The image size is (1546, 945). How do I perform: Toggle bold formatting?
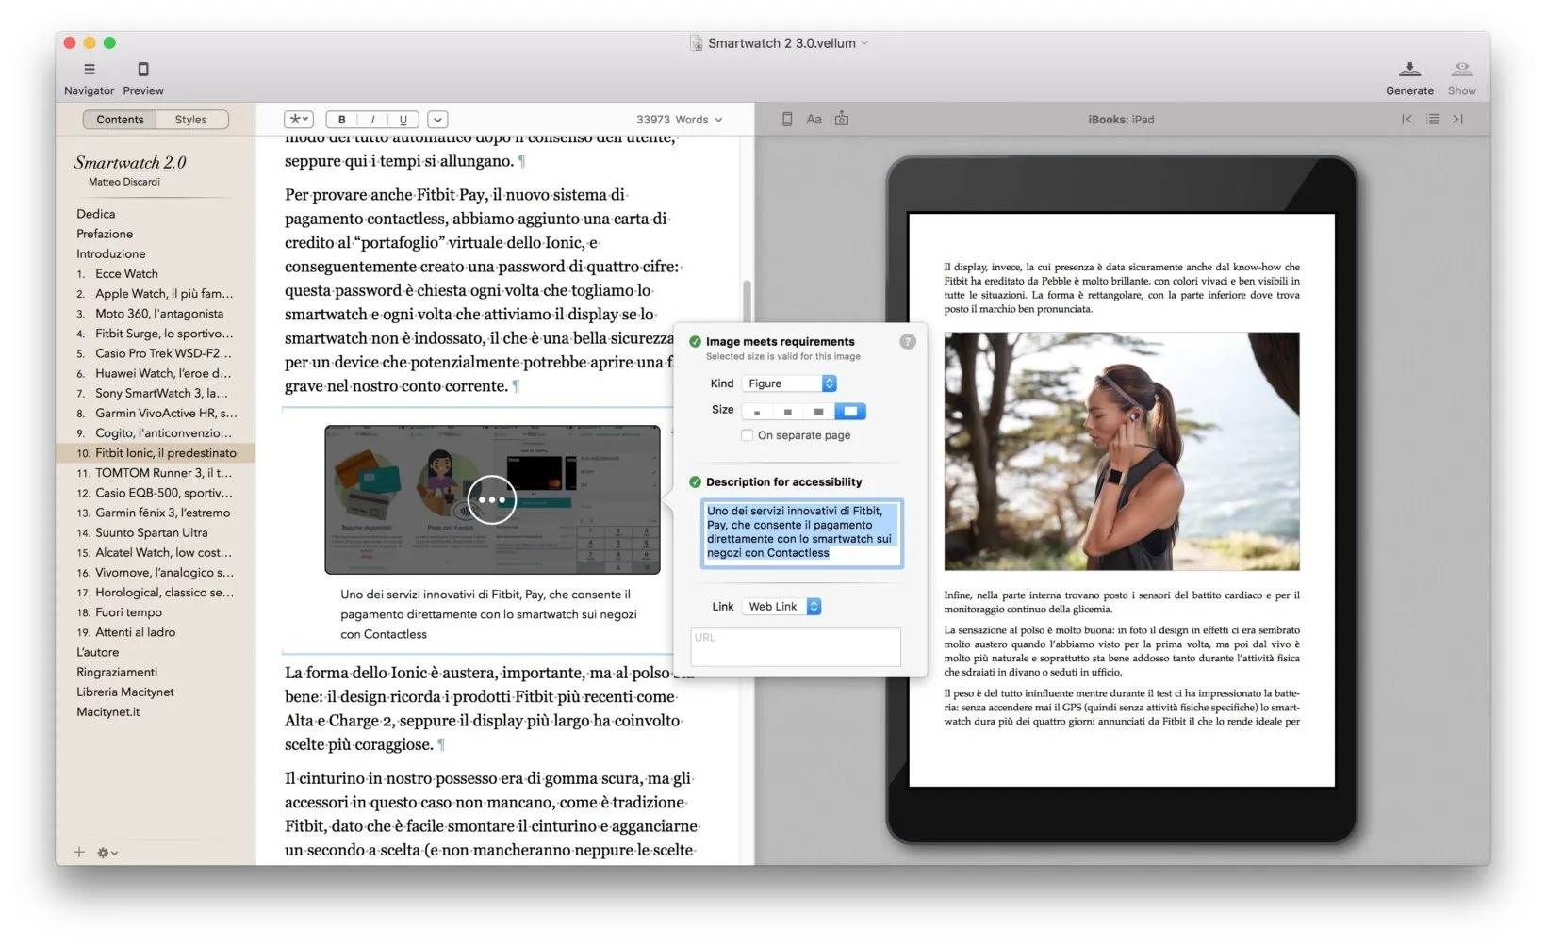(x=341, y=119)
